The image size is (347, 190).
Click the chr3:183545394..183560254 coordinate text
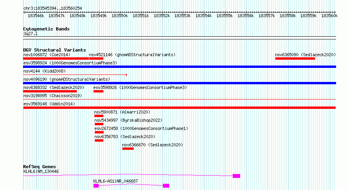[53, 8]
